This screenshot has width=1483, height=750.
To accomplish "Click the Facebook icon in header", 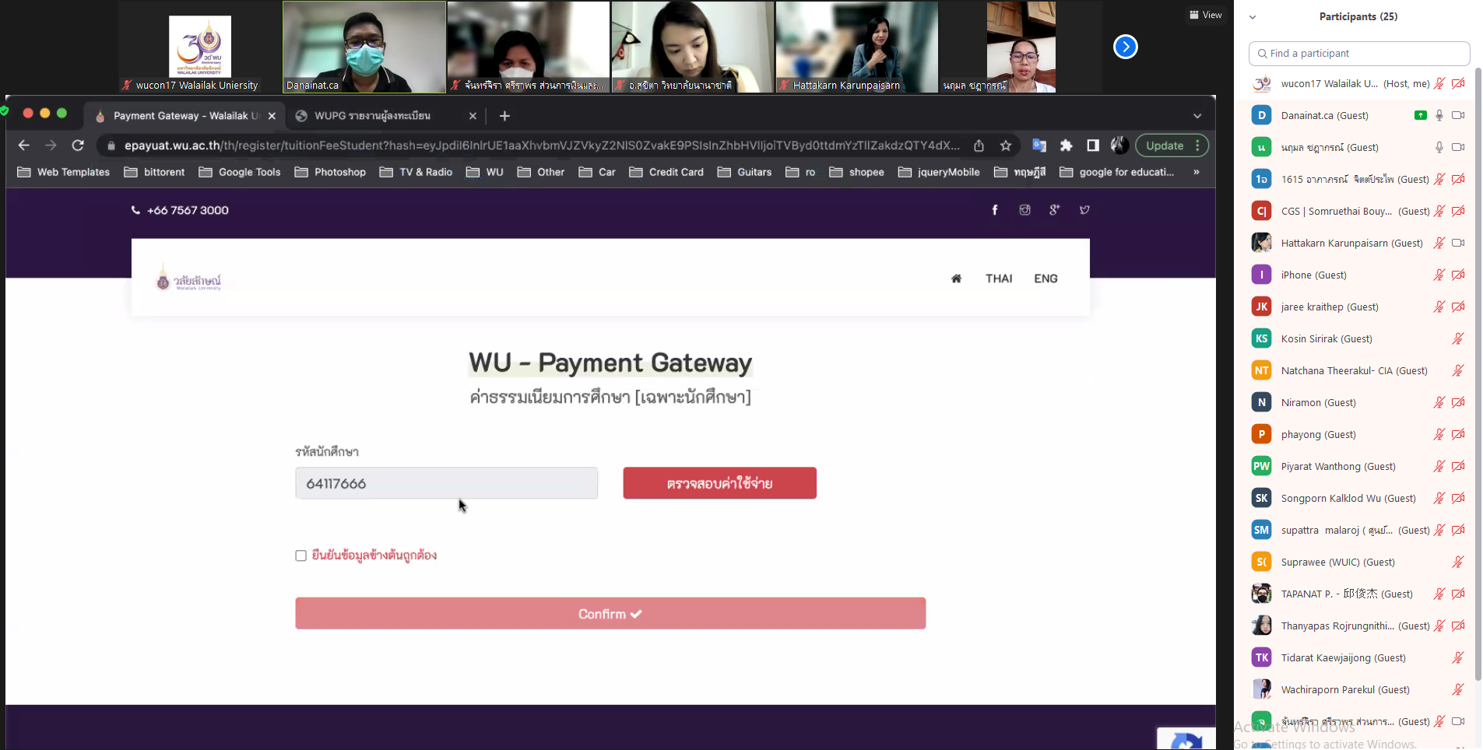I will tap(994, 210).
